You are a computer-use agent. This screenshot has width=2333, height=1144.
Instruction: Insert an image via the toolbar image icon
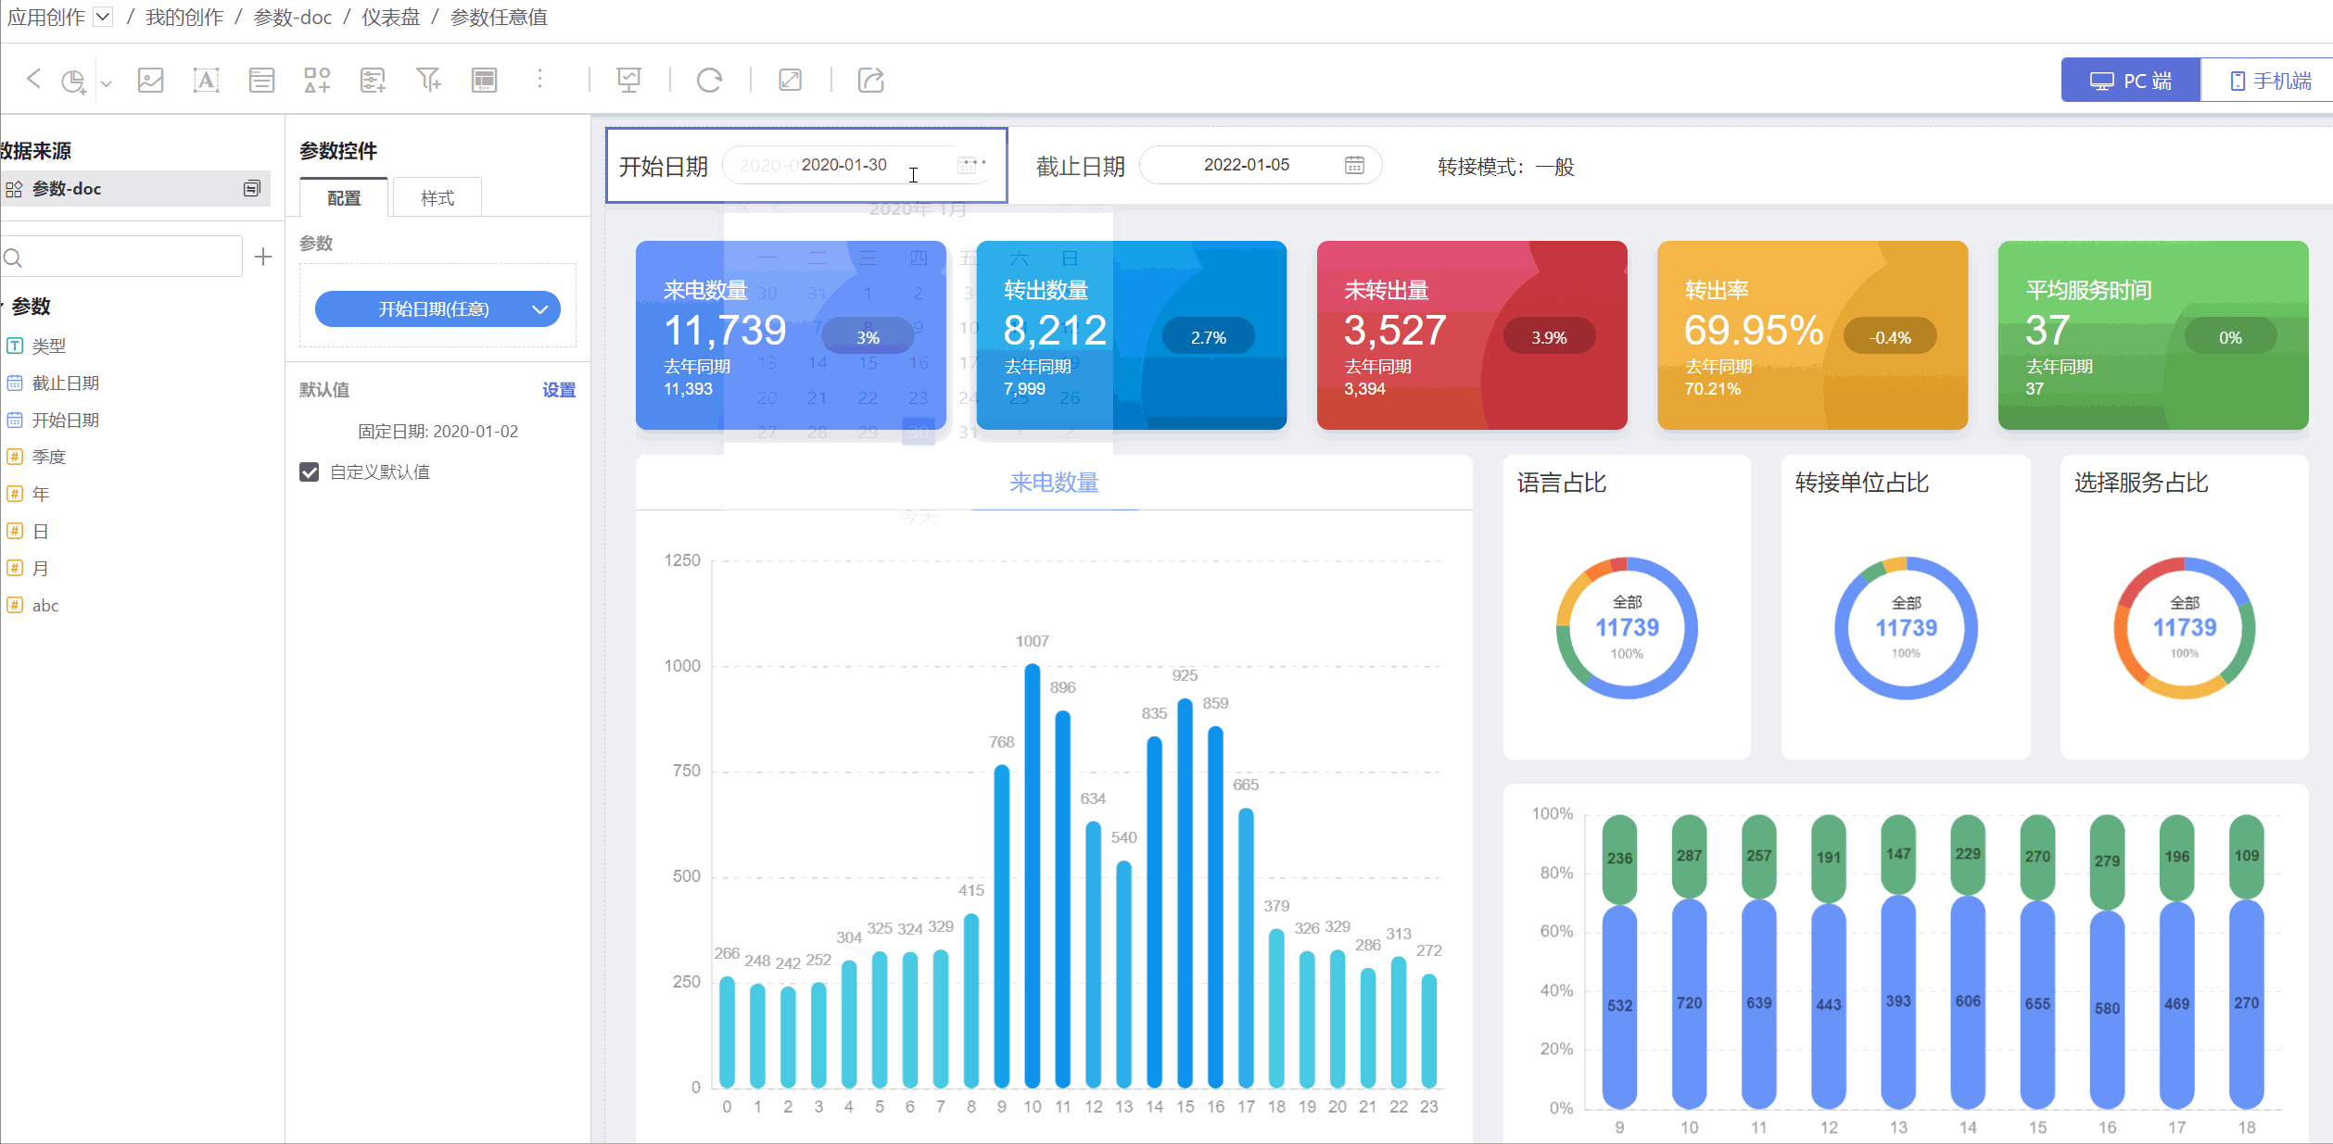(150, 81)
